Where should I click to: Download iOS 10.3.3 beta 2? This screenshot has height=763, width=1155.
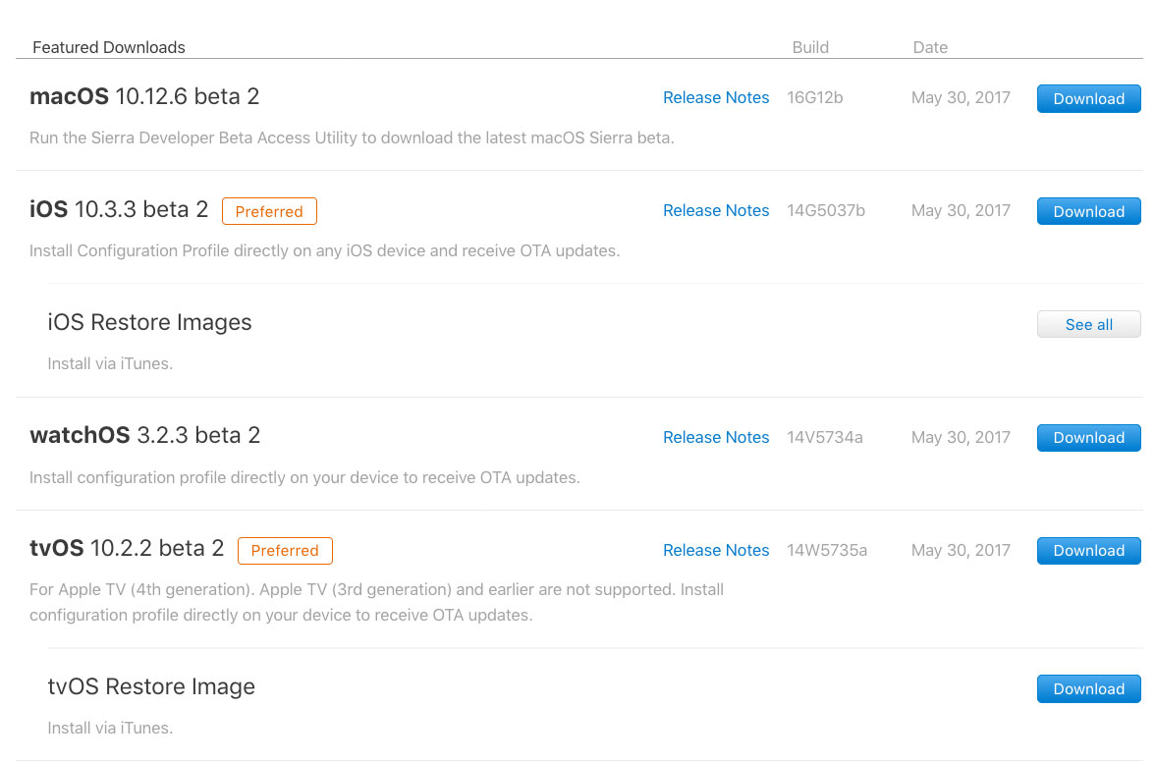point(1088,212)
